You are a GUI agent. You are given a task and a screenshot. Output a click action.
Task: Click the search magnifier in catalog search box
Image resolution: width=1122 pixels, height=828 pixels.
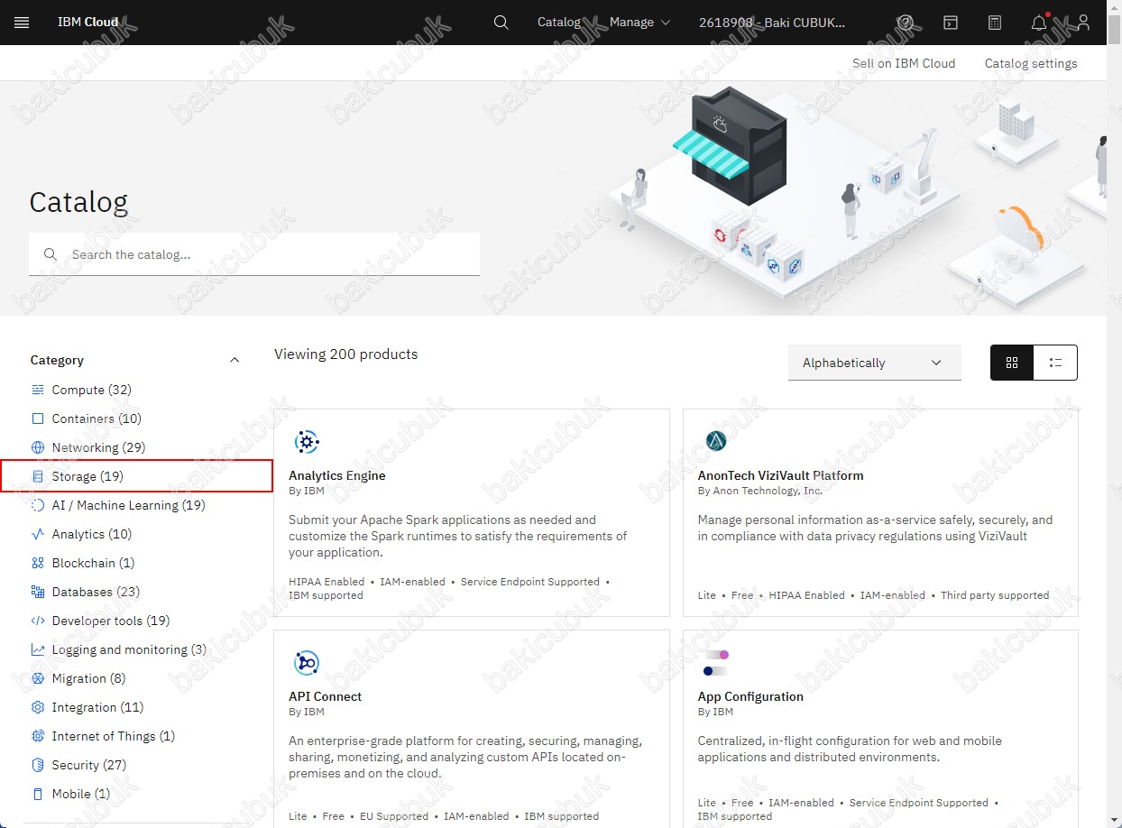[51, 254]
